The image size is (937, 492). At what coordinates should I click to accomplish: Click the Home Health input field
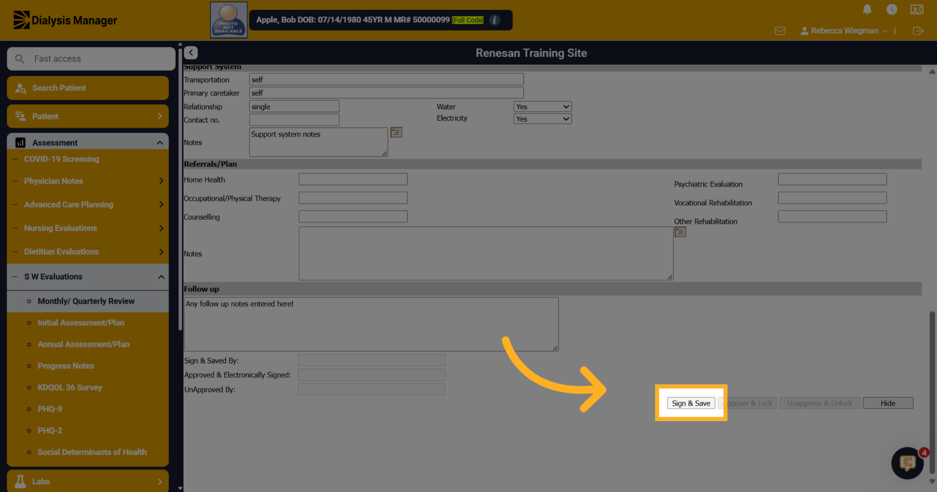(353, 179)
